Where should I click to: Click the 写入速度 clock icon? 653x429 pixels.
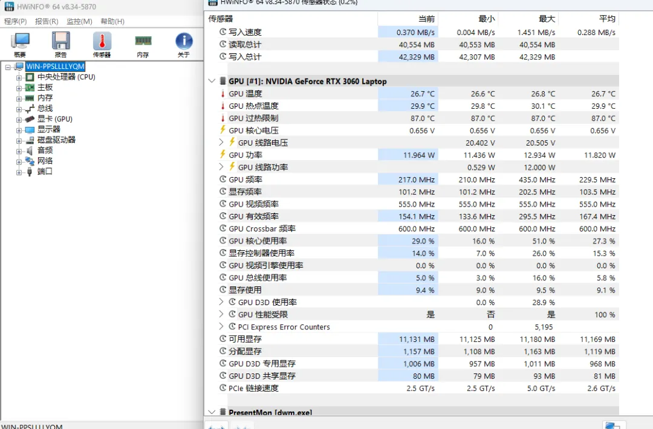(223, 32)
